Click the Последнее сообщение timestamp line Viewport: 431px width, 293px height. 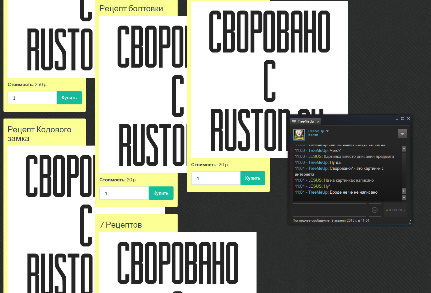click(x=331, y=221)
